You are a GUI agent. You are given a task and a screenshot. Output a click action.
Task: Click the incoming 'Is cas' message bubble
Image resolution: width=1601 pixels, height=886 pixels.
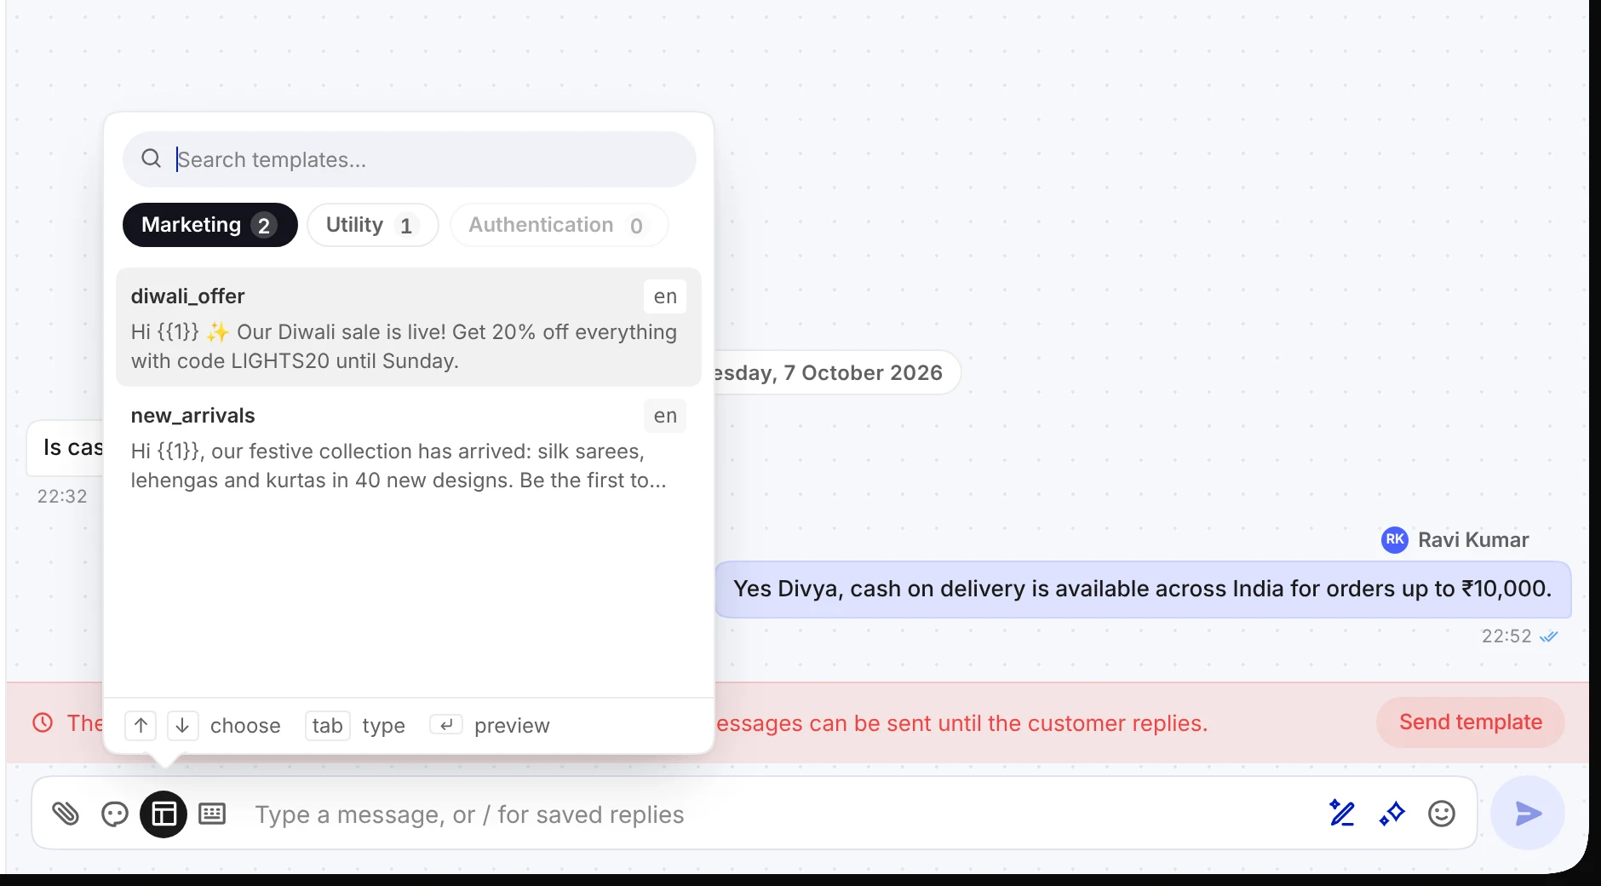(66, 447)
